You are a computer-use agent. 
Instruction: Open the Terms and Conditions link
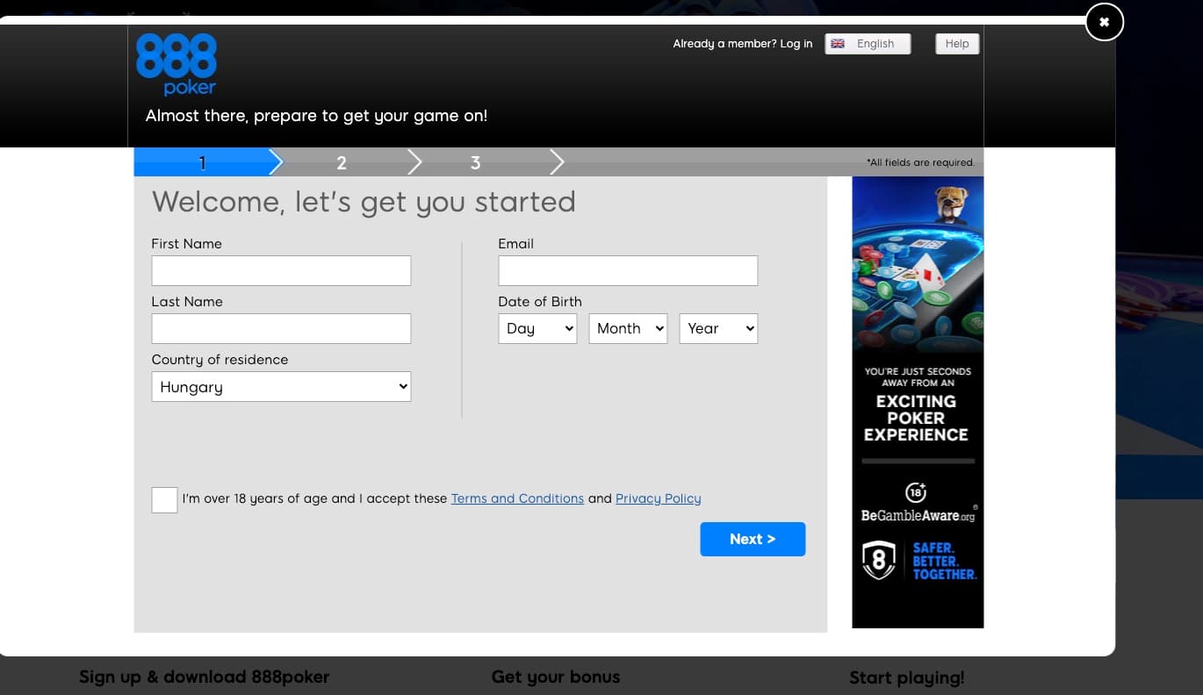pyautogui.click(x=517, y=498)
